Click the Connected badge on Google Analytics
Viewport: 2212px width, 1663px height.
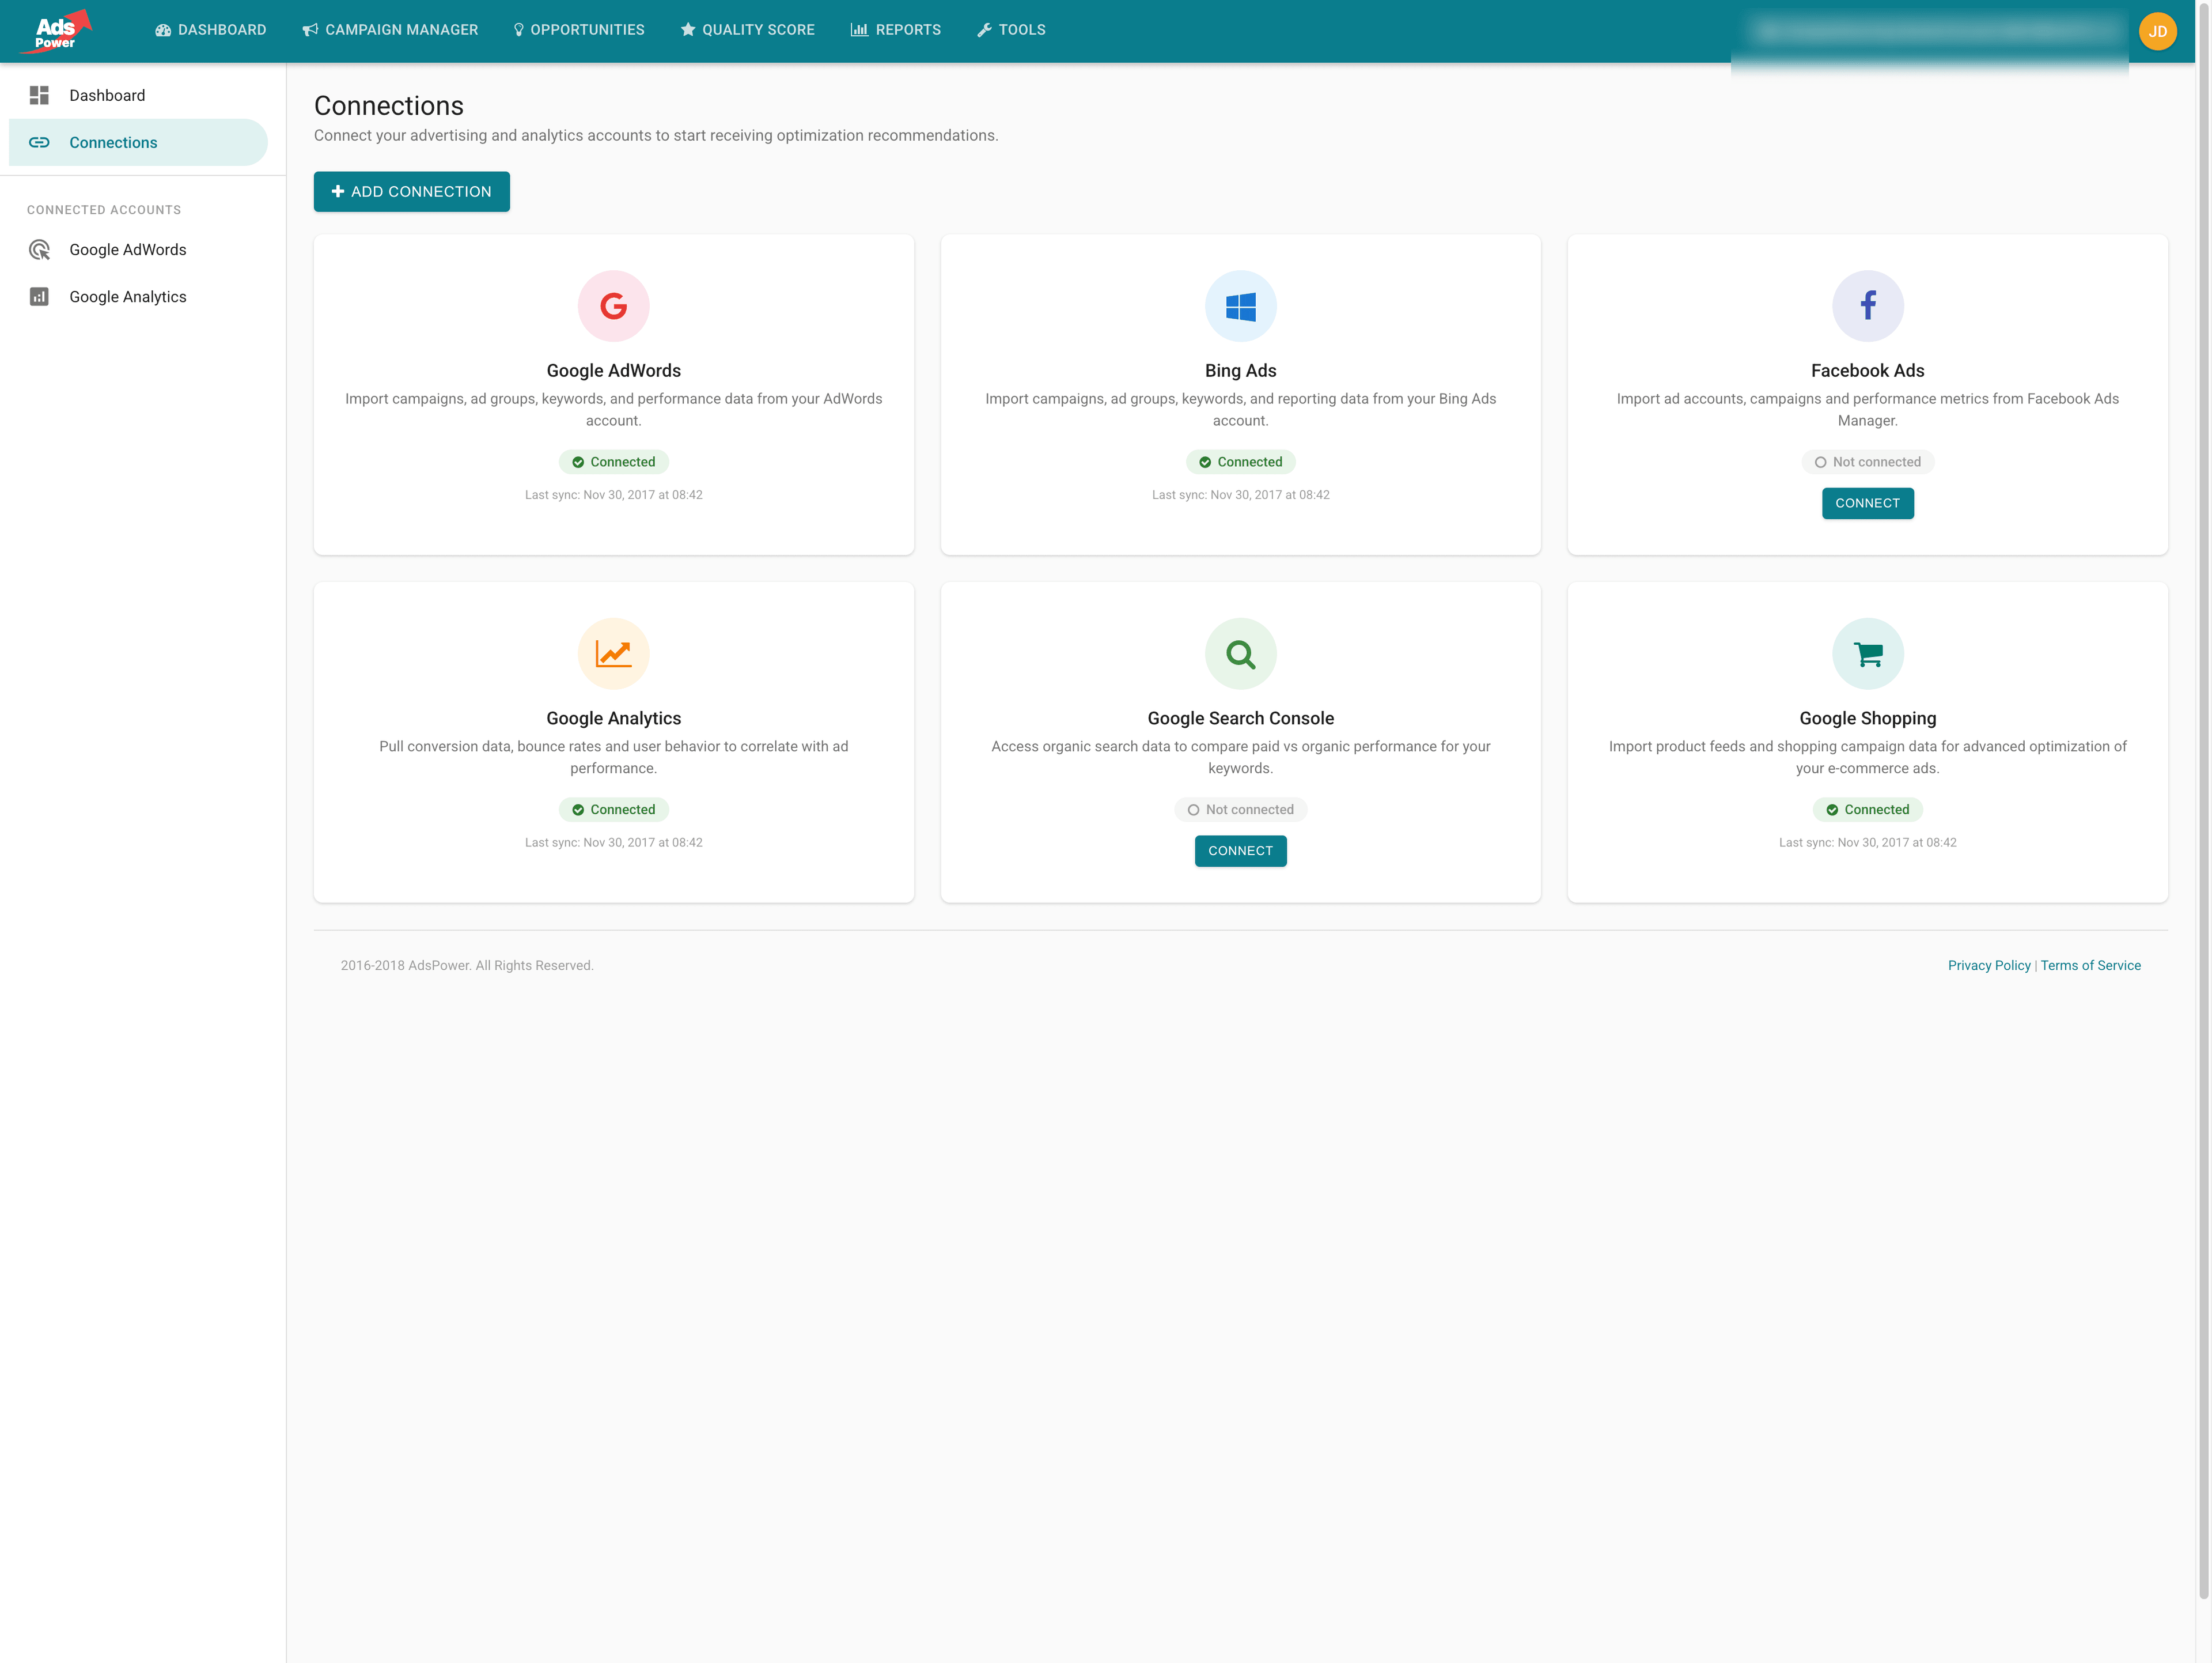[613, 810]
